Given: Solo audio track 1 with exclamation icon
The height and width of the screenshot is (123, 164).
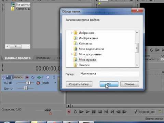Looking at the screenshot, I should pyautogui.click(x=54, y=78).
